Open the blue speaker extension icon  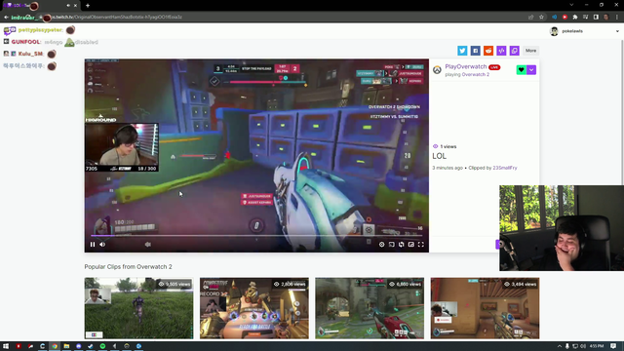tap(554, 18)
